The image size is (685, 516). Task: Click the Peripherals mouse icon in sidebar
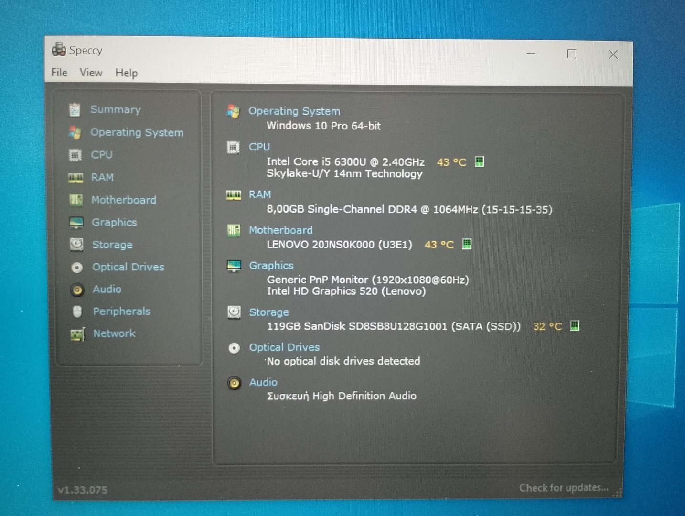(x=77, y=312)
